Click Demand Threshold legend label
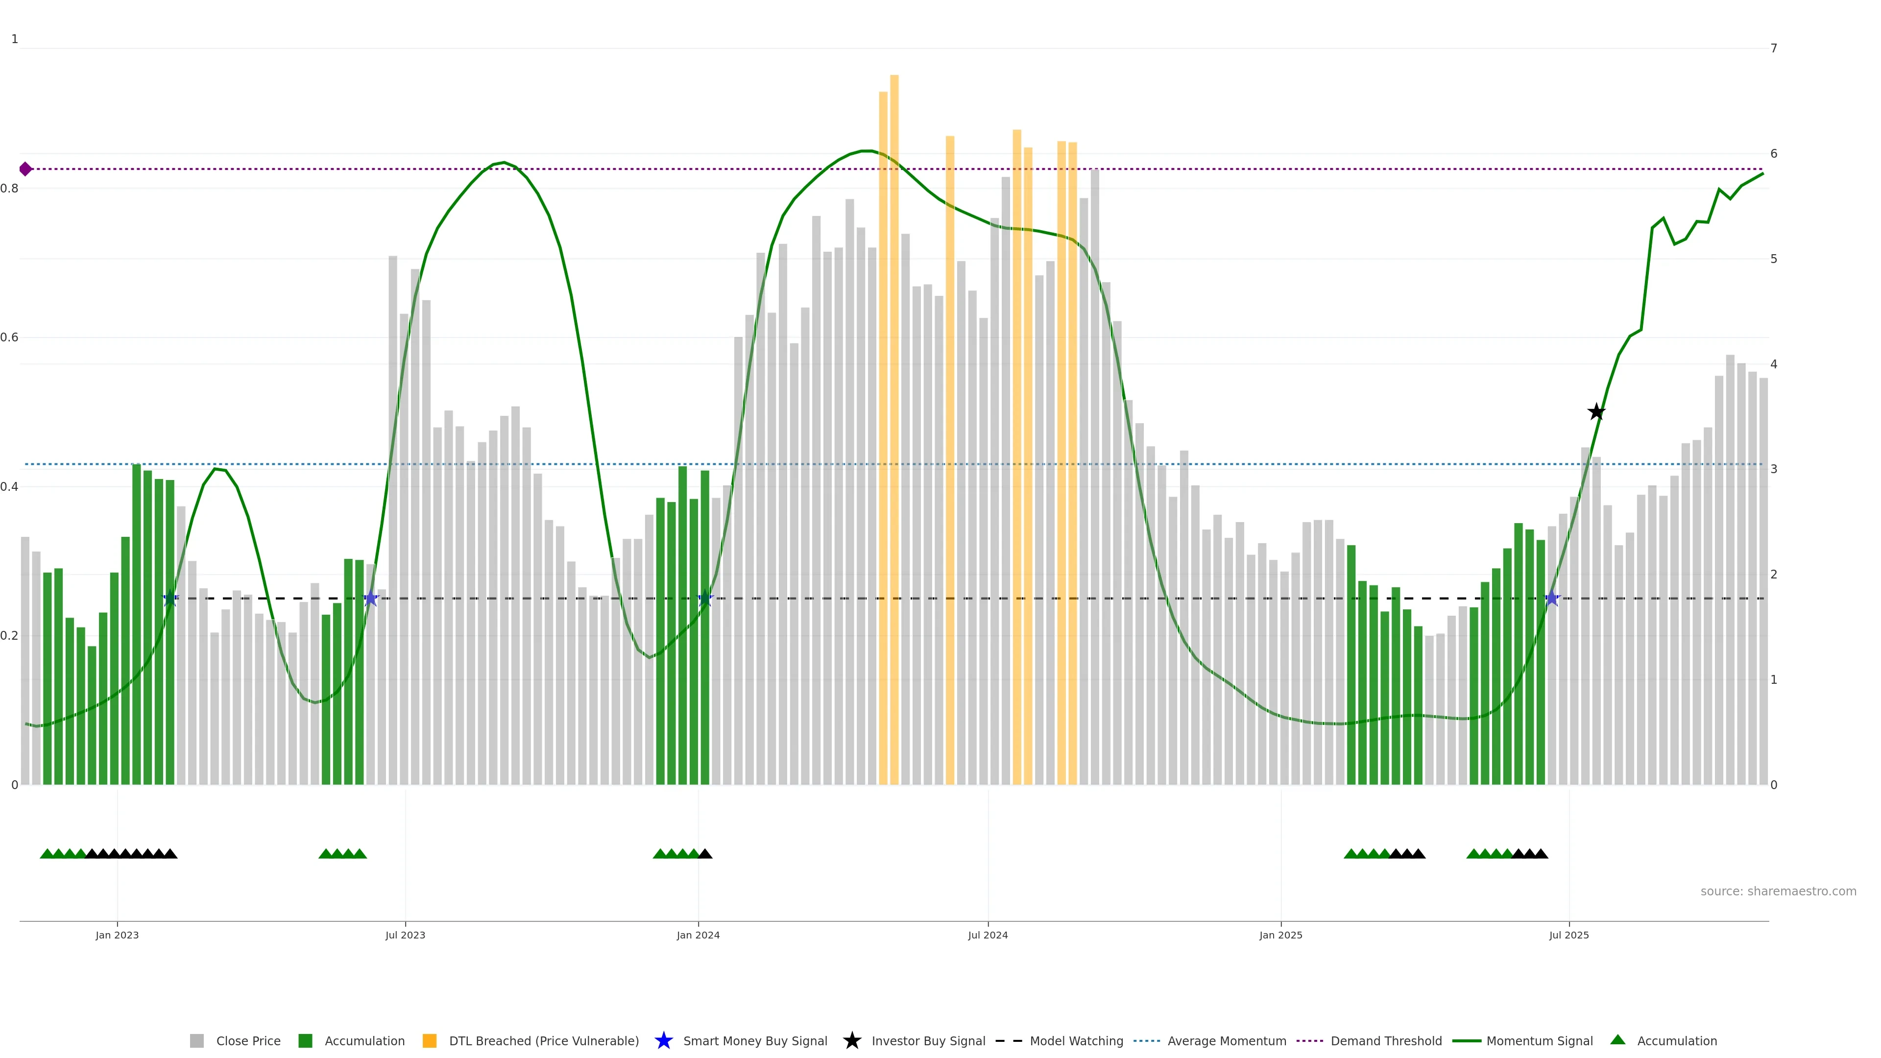 (1386, 1041)
